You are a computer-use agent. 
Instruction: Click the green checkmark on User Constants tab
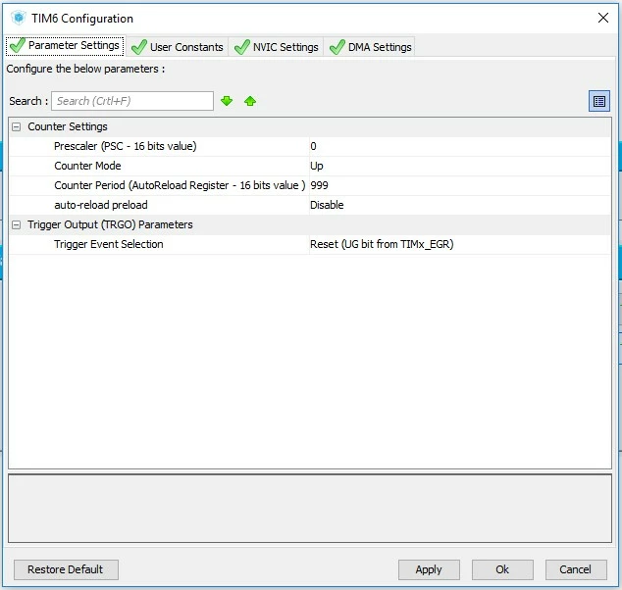pos(139,47)
